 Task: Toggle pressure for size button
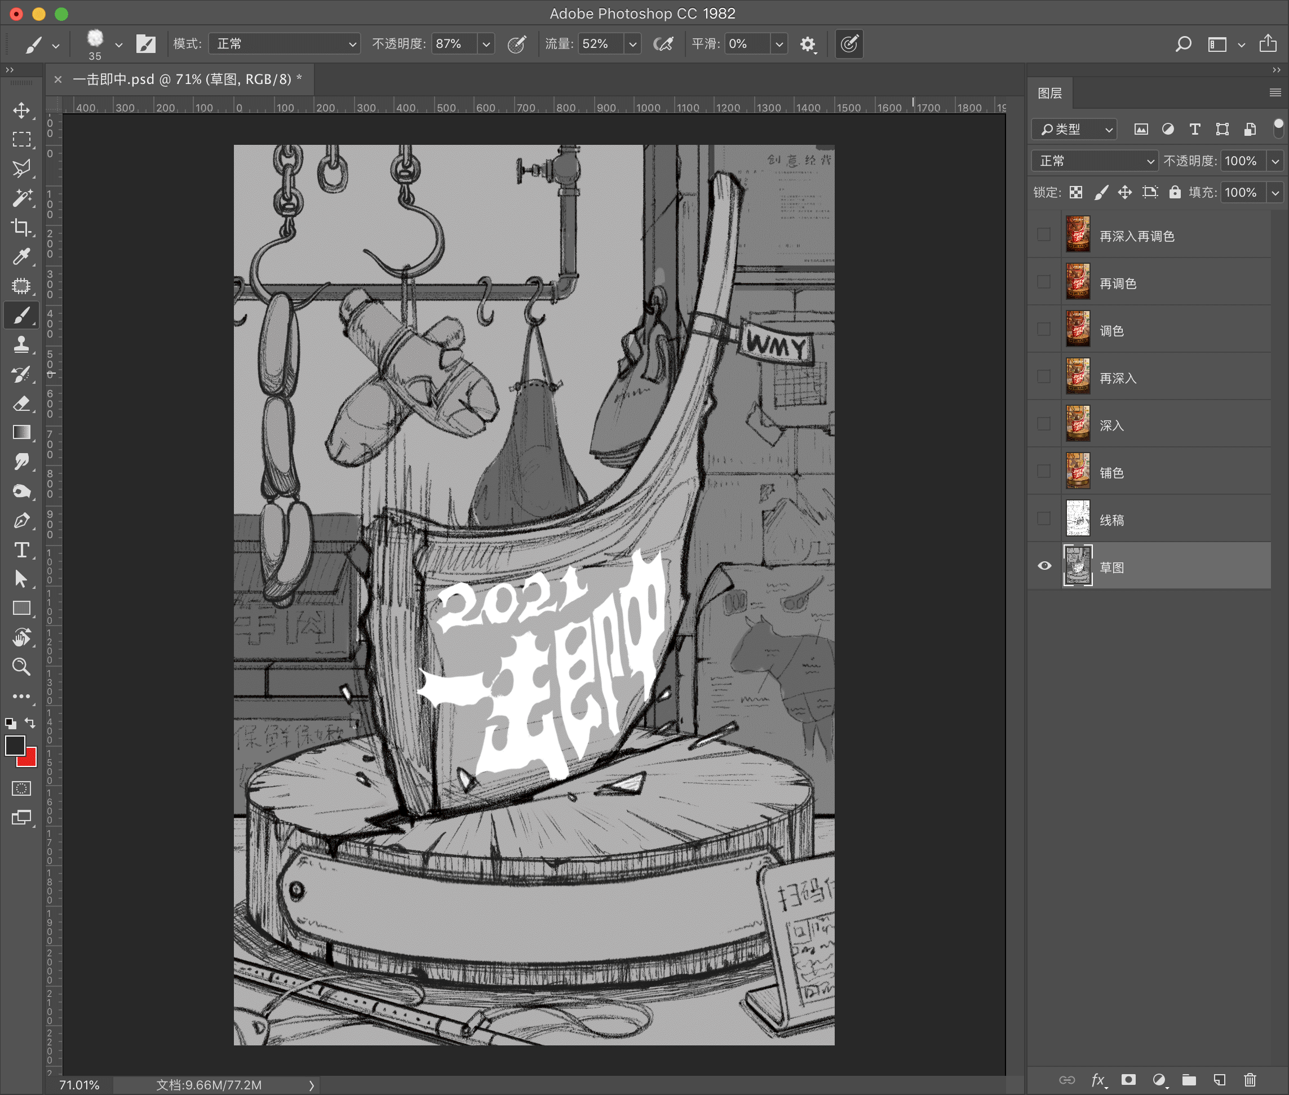849,44
